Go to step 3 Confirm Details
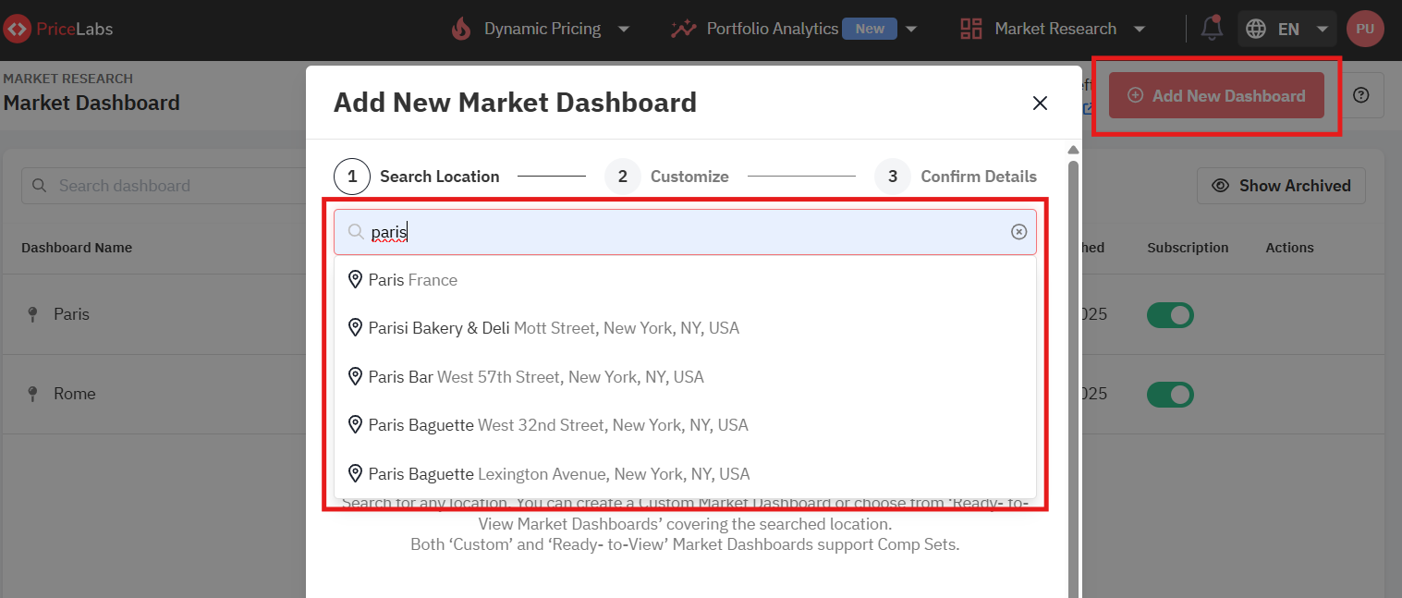 tap(956, 176)
